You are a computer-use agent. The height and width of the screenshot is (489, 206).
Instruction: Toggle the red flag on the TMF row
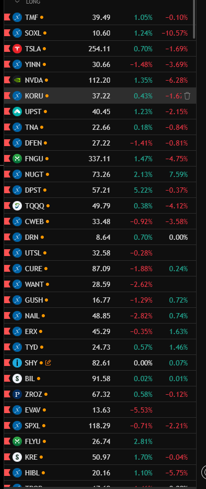point(7,17)
